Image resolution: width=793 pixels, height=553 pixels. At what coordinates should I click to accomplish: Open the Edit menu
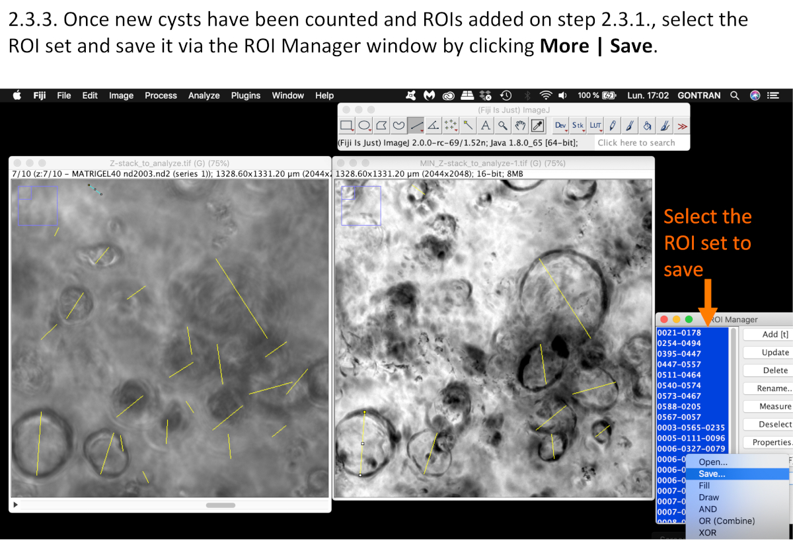point(90,95)
